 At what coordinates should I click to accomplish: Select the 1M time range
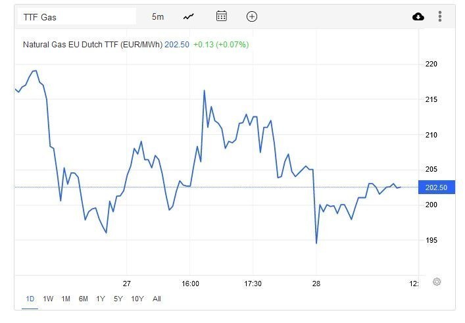[x=66, y=299]
